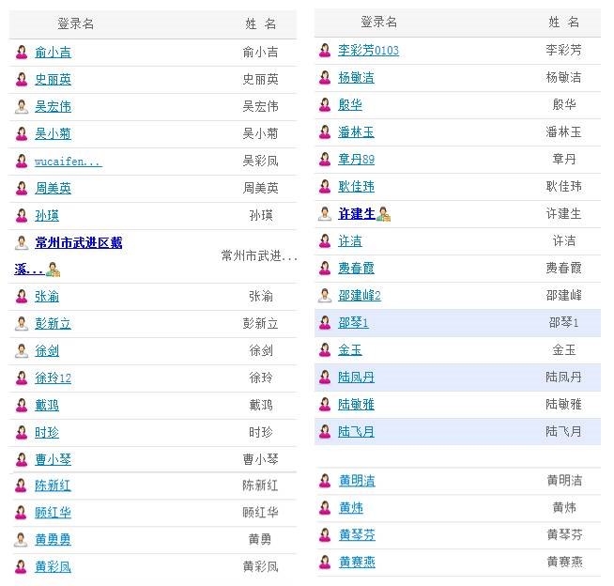Click the avatar icon beside 俞小吉
This screenshot has height=586, width=614.
click(22, 52)
